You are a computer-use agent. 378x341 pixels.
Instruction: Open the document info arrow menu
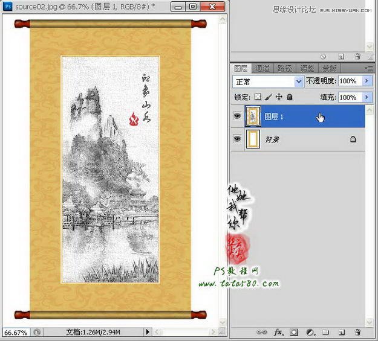(x=148, y=332)
